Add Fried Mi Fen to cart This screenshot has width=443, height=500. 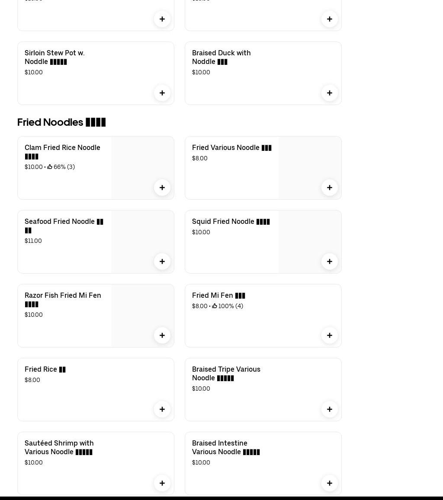[330, 335]
